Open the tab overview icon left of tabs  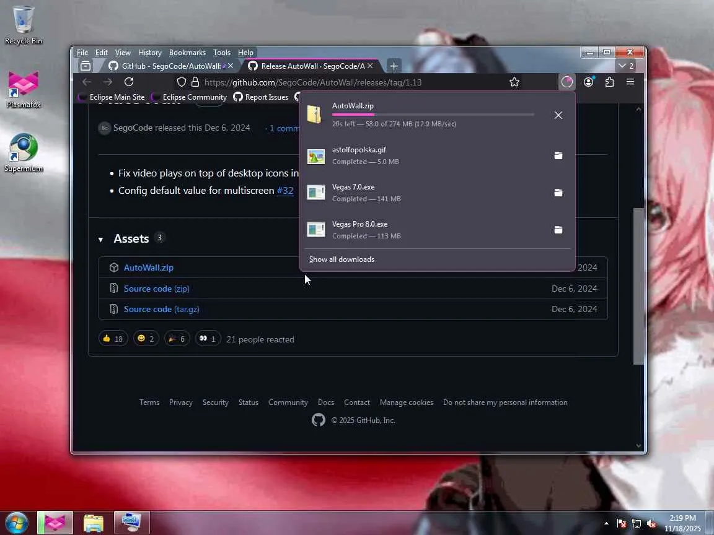(85, 66)
